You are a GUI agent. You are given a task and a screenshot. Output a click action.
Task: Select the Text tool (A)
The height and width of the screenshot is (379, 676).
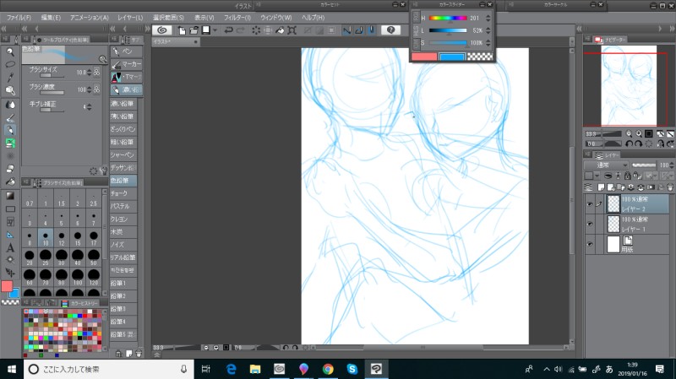pos(10,247)
